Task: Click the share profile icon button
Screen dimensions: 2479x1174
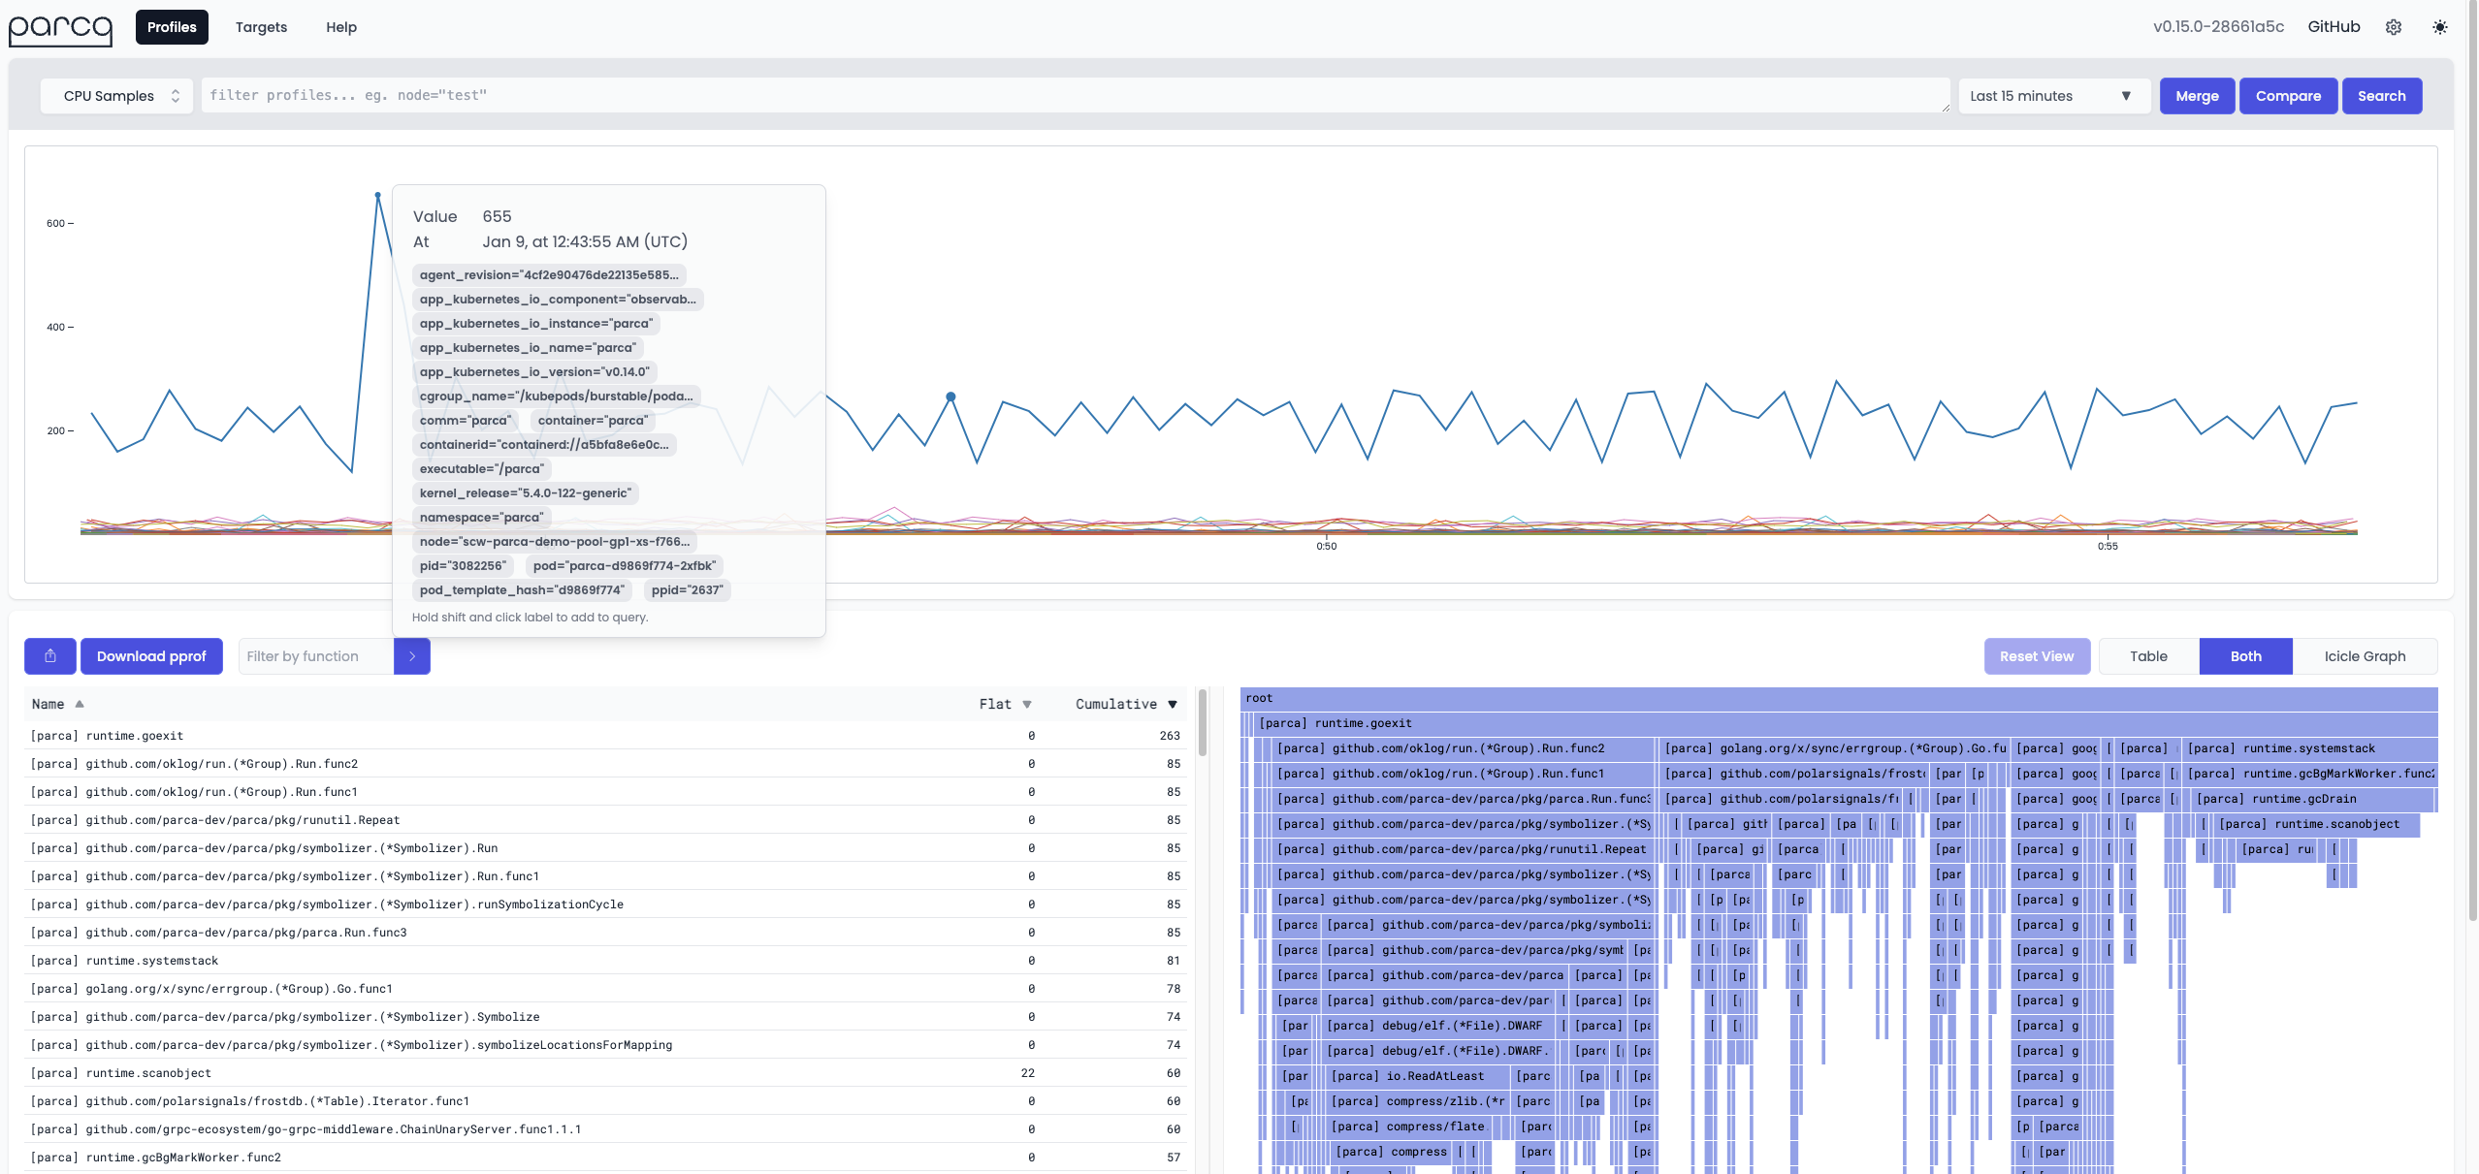Action: coord(50,656)
